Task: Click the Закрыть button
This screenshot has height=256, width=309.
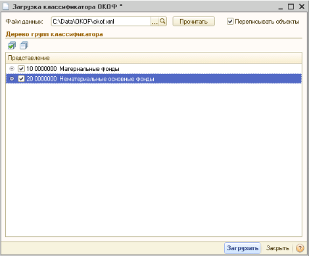Action: point(277,248)
